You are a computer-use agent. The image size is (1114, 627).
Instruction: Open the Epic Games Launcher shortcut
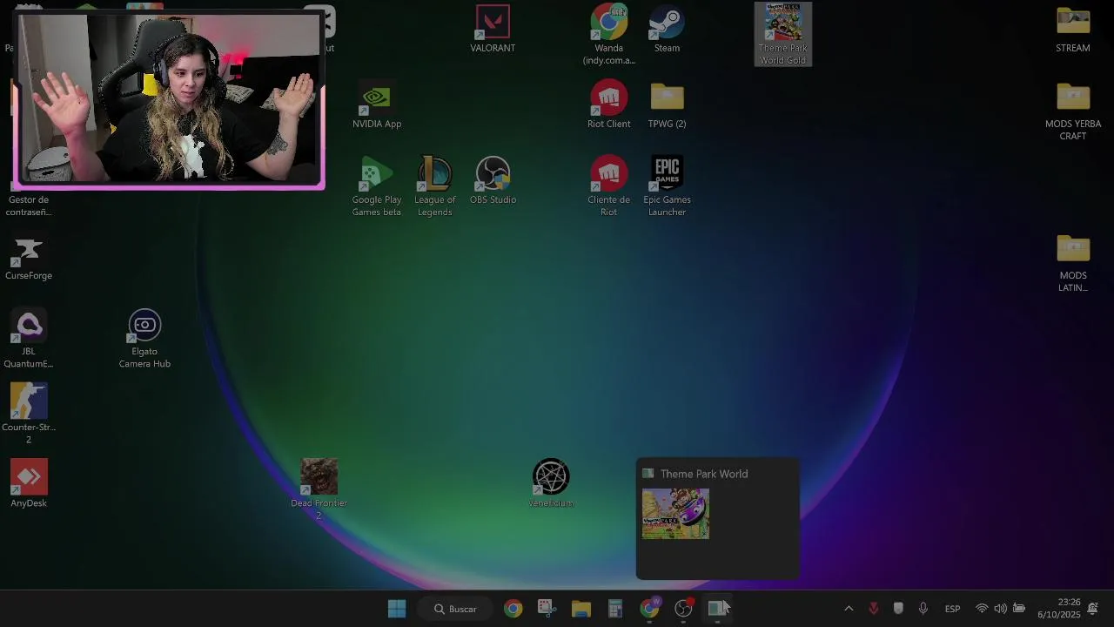[667, 186]
